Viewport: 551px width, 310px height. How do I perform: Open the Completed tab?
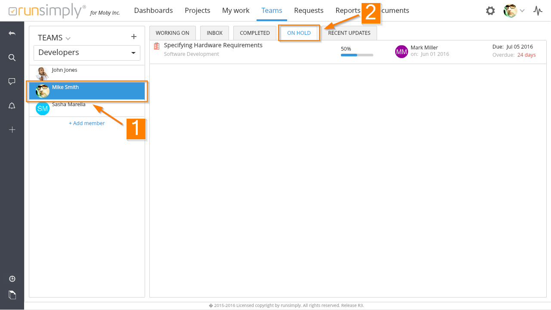click(x=254, y=33)
